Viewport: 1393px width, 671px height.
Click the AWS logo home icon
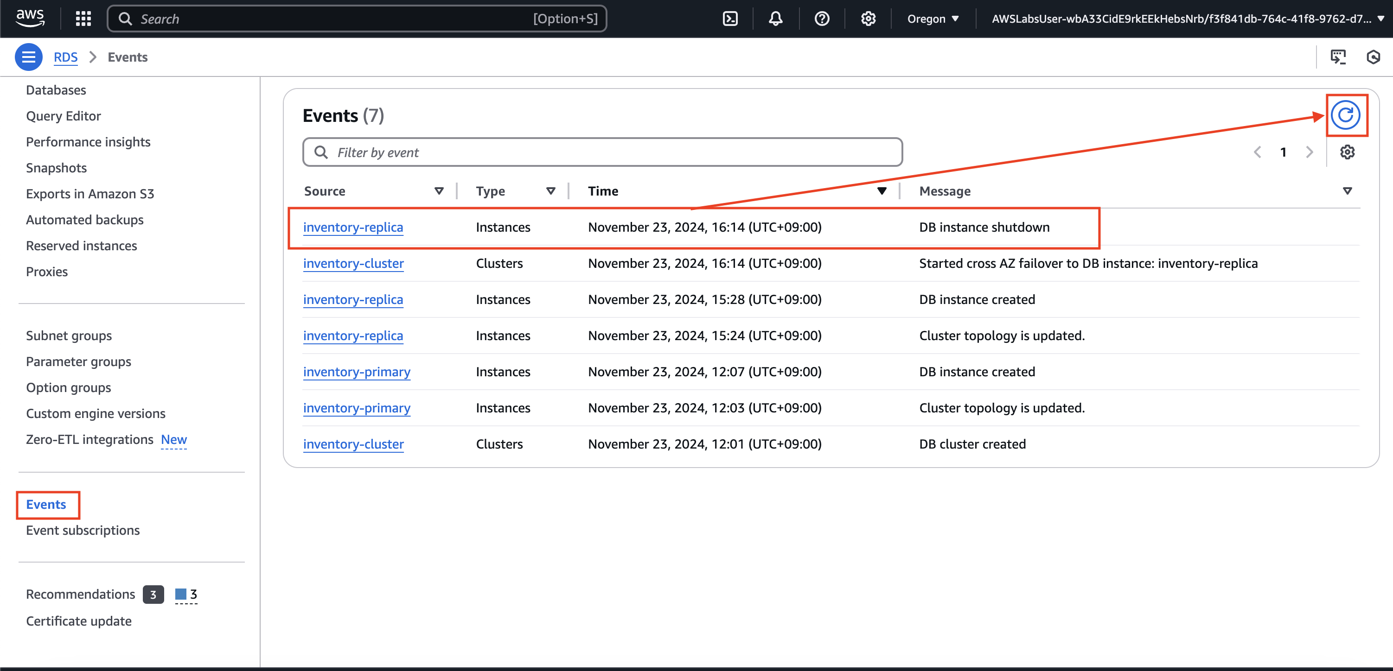(30, 19)
